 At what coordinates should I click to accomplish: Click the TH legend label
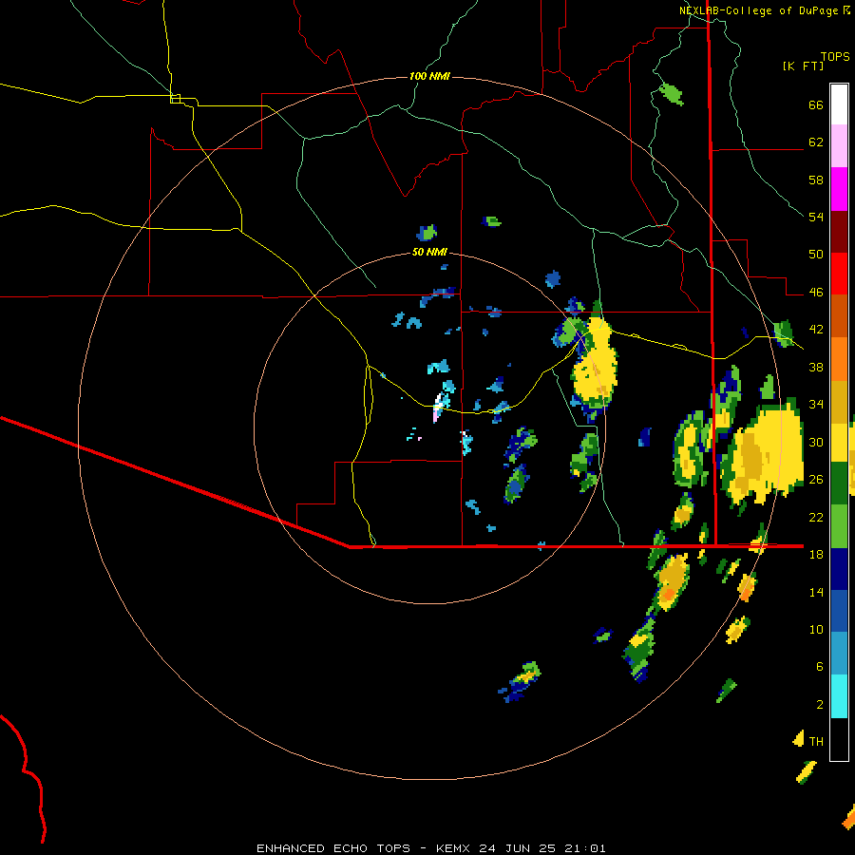[816, 741]
